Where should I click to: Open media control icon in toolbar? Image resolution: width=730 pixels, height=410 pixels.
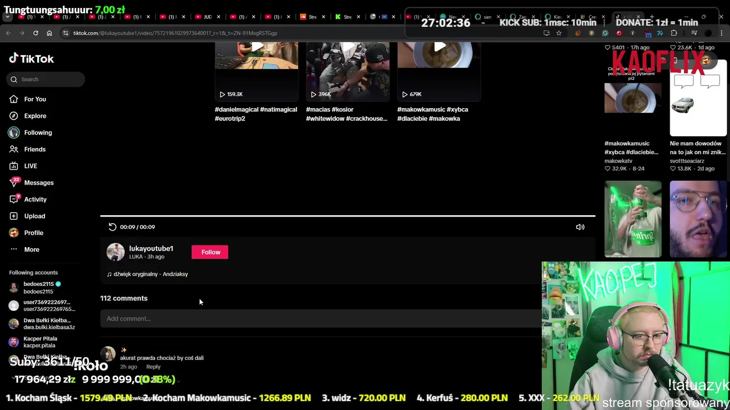click(694, 33)
